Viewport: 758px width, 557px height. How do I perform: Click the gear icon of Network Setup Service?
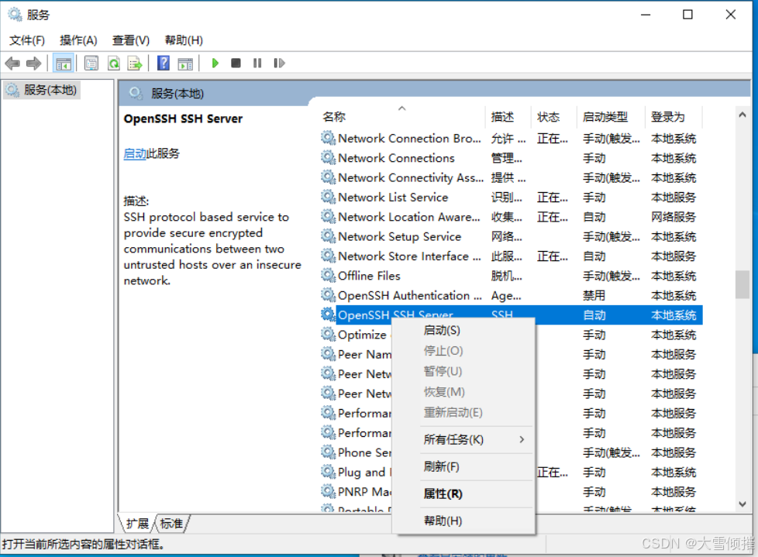[x=329, y=236]
